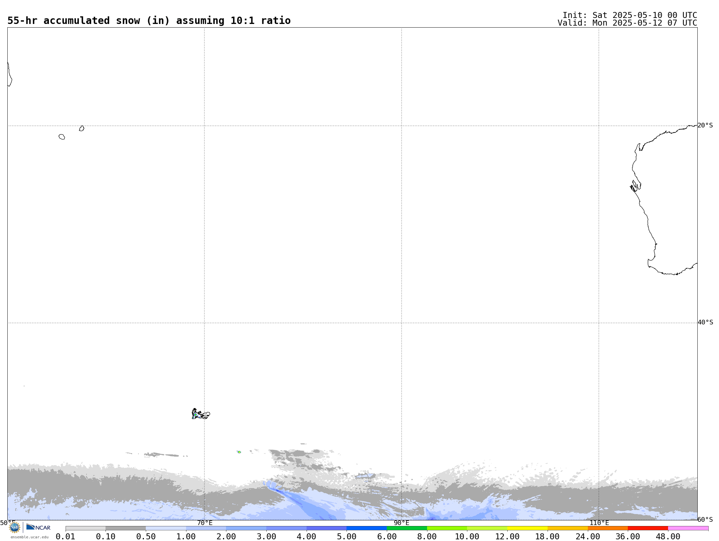Click the NSF logo icon
719x541 pixels.
(x=15, y=527)
